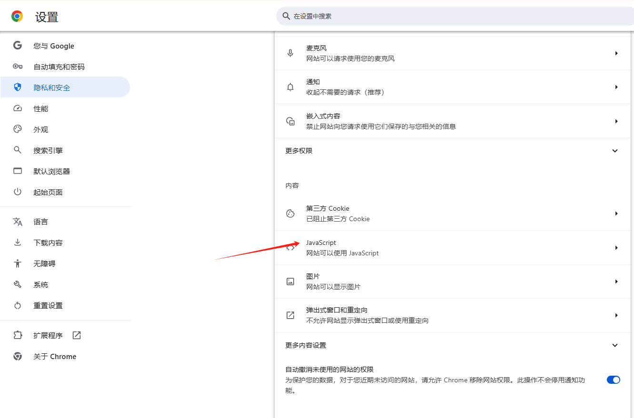Click the palette icon for 外观
634x418 pixels.
tap(18, 129)
